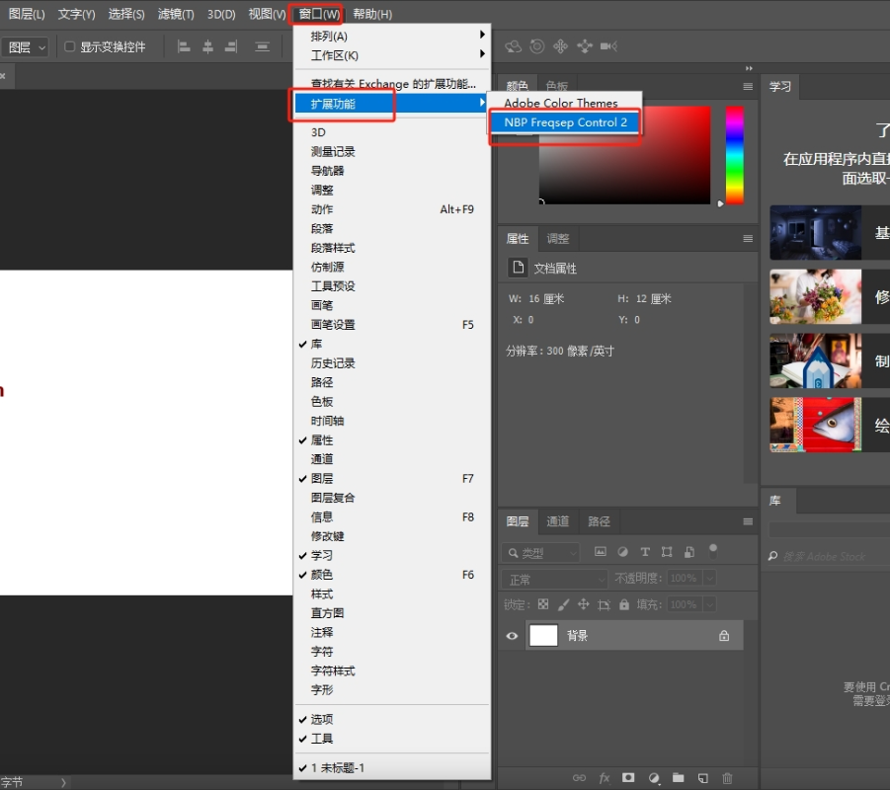Select the 3D video camera zoom icon

pos(608,46)
